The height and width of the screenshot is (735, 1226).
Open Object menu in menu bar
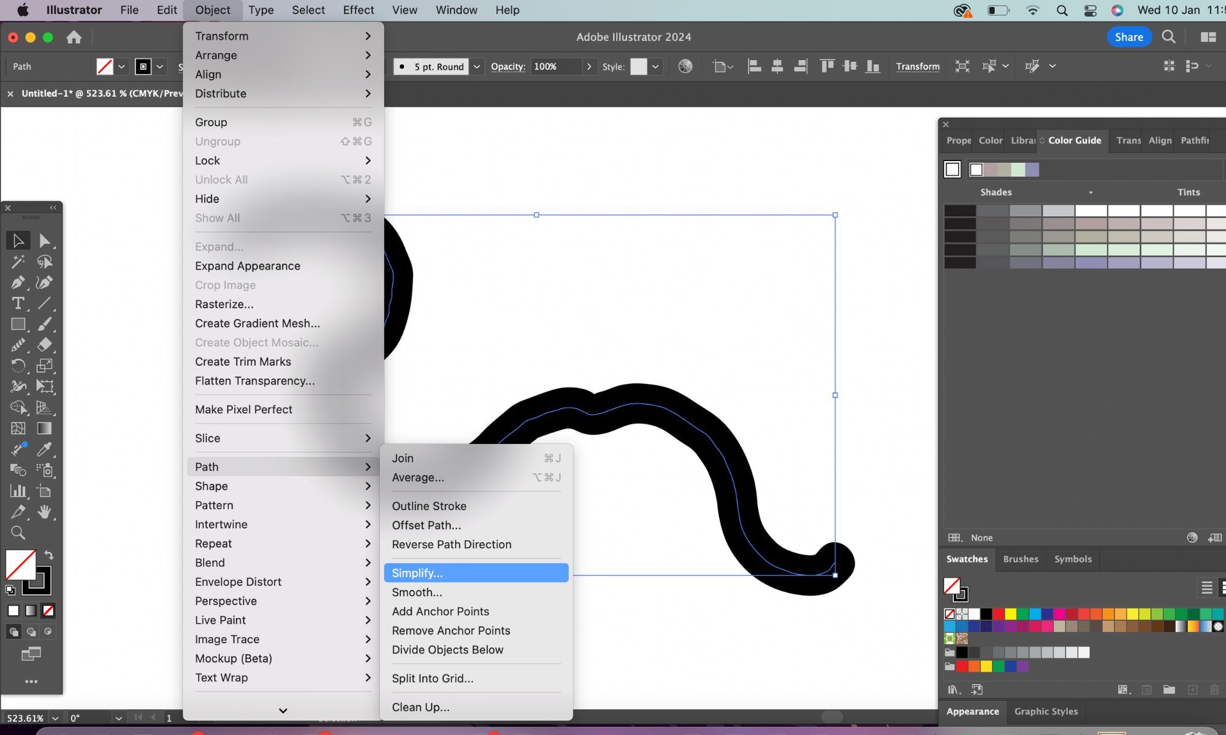(x=212, y=9)
